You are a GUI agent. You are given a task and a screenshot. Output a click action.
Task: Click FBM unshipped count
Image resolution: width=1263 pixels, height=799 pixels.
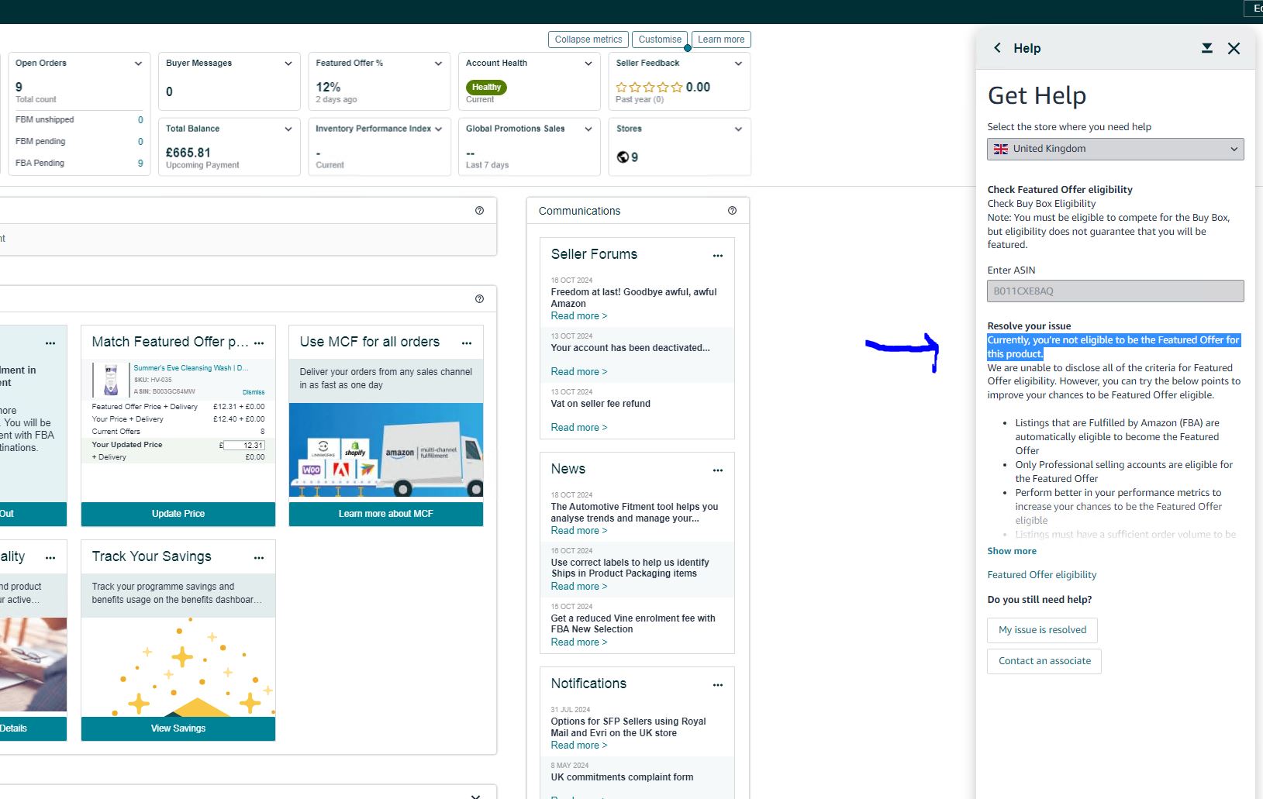[x=140, y=120]
